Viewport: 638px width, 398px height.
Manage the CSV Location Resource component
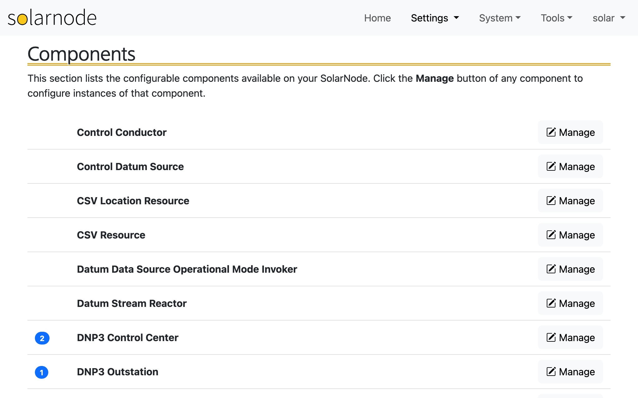(570, 201)
